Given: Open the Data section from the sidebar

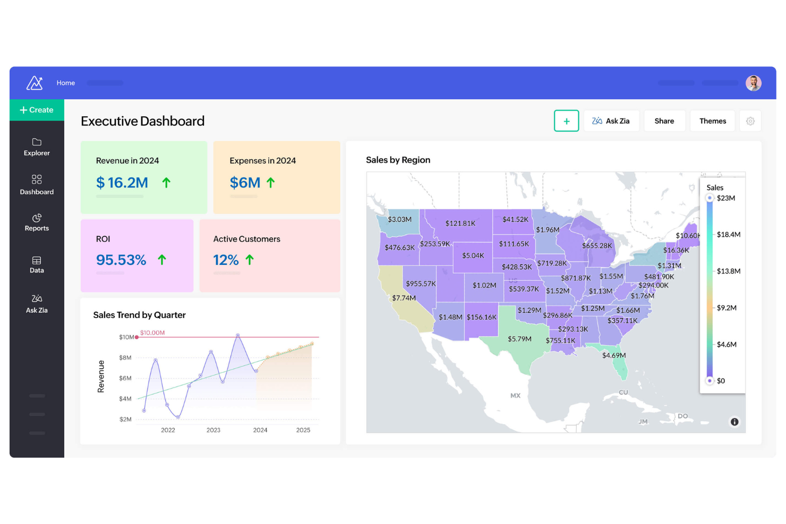Looking at the screenshot, I should click(36, 264).
